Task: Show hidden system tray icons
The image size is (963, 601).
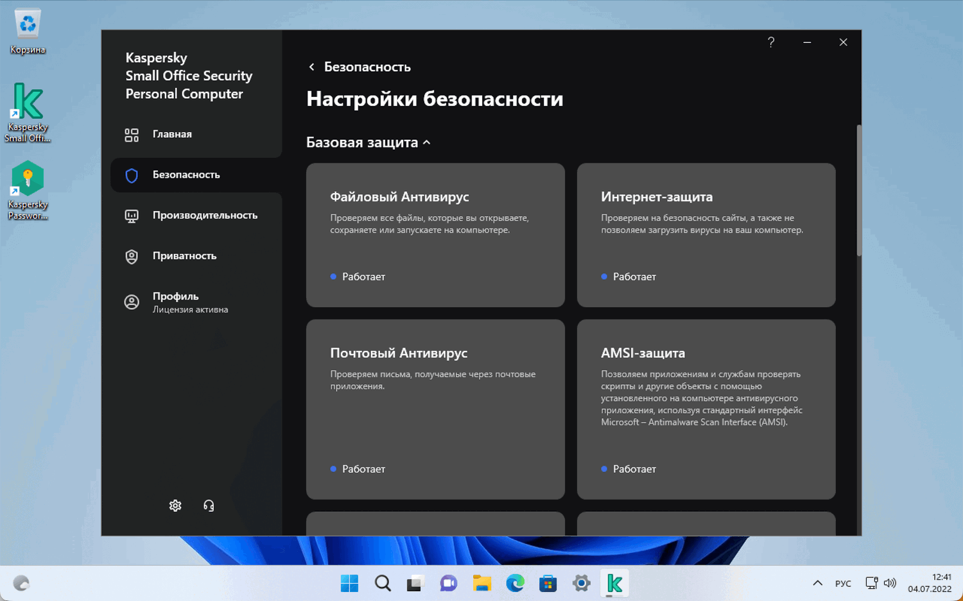Action: (x=817, y=583)
